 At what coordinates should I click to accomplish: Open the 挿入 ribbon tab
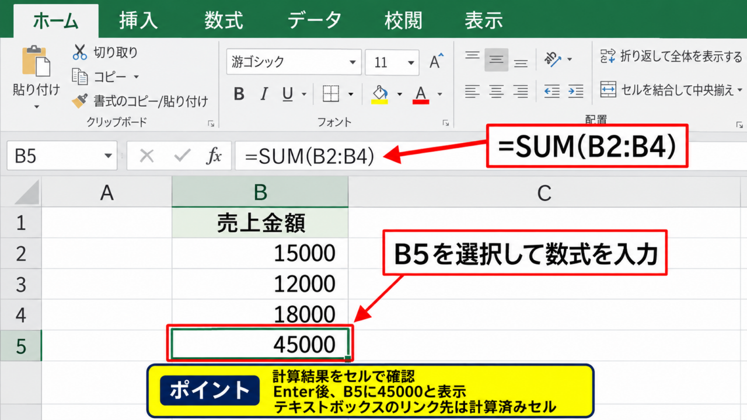pos(138,20)
